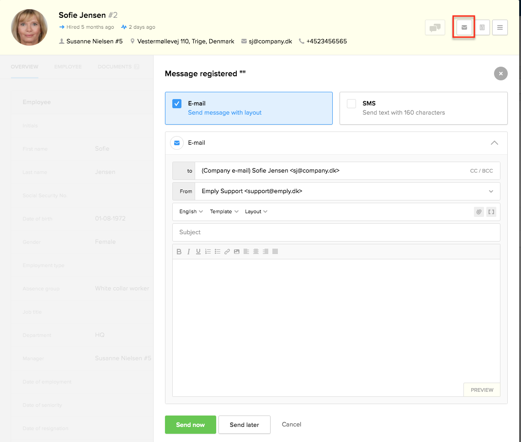This screenshot has height=442, width=521.
Task: Enable the SMS checkbox
Action: 351,104
